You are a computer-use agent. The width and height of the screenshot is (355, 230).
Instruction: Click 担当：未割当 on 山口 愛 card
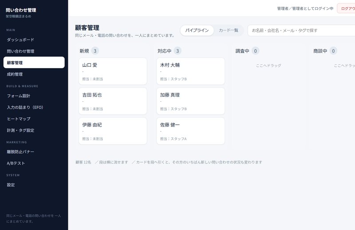tap(93, 79)
